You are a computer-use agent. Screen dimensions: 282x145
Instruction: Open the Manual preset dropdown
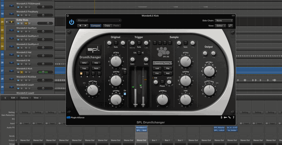point(99,20)
